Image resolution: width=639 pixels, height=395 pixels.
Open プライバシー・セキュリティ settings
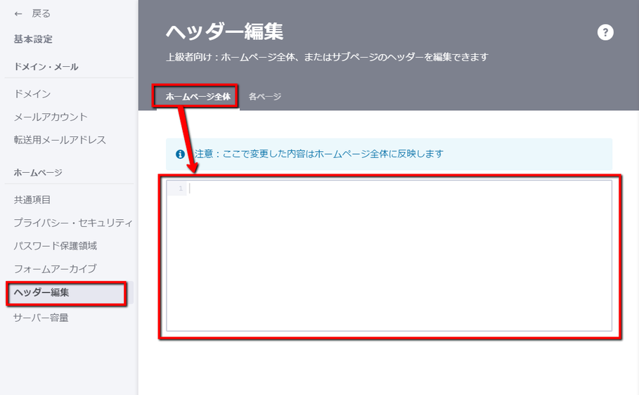tap(73, 223)
